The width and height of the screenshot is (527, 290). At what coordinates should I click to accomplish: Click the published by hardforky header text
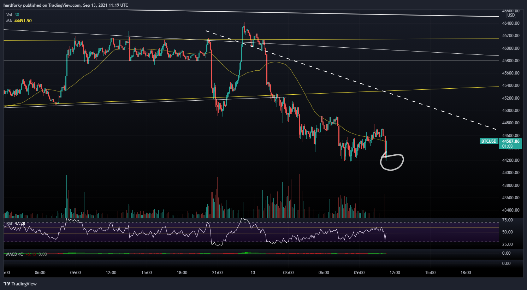(66, 5)
